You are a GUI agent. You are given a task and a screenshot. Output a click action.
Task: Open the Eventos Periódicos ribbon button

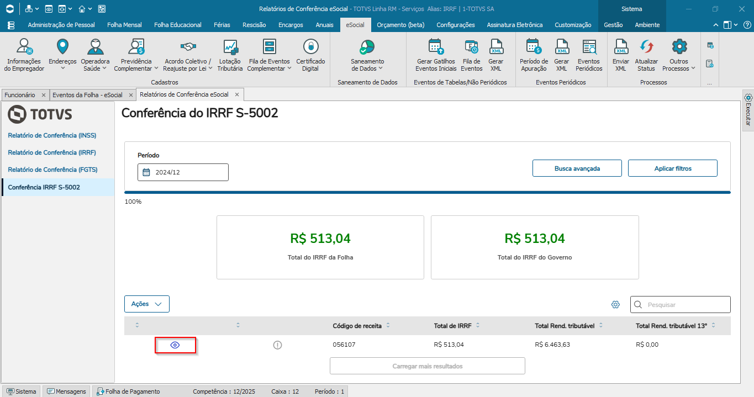pos(589,55)
